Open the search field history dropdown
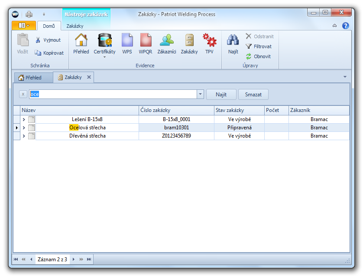The height and width of the screenshot is (276, 363). [x=200, y=94]
